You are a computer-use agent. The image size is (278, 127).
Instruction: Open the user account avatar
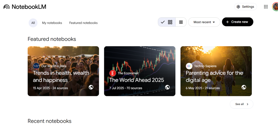coord(275,7)
